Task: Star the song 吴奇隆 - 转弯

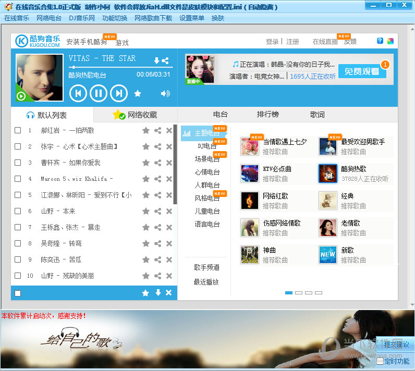Action: coord(146,243)
